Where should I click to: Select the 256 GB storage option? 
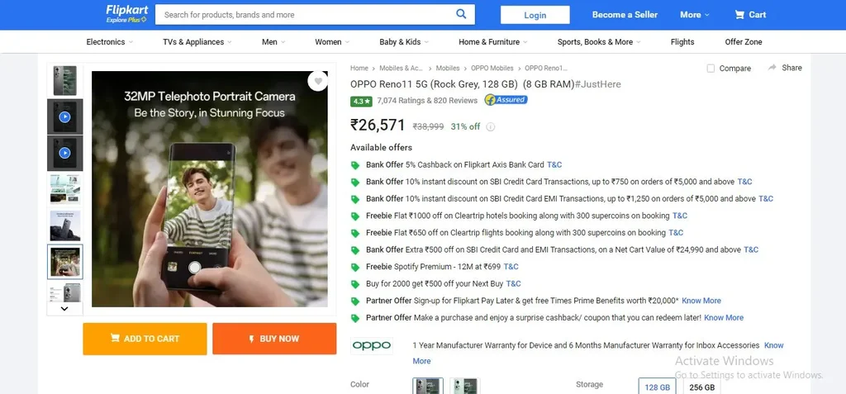point(701,387)
